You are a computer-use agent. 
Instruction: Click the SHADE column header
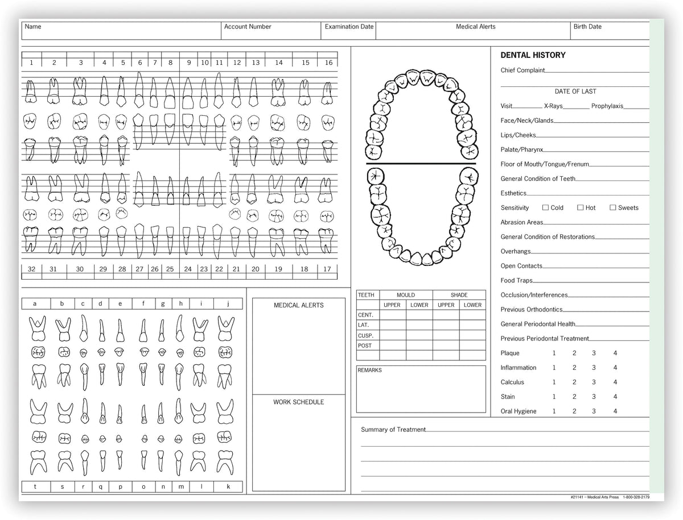[x=459, y=295]
